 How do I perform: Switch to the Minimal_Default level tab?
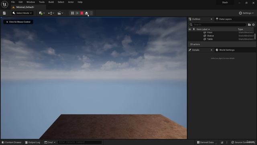[x=25, y=7]
